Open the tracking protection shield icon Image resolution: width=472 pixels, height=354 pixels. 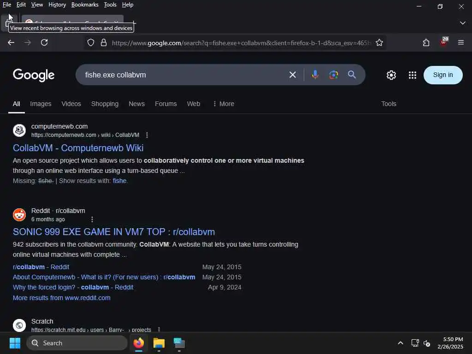[91, 43]
